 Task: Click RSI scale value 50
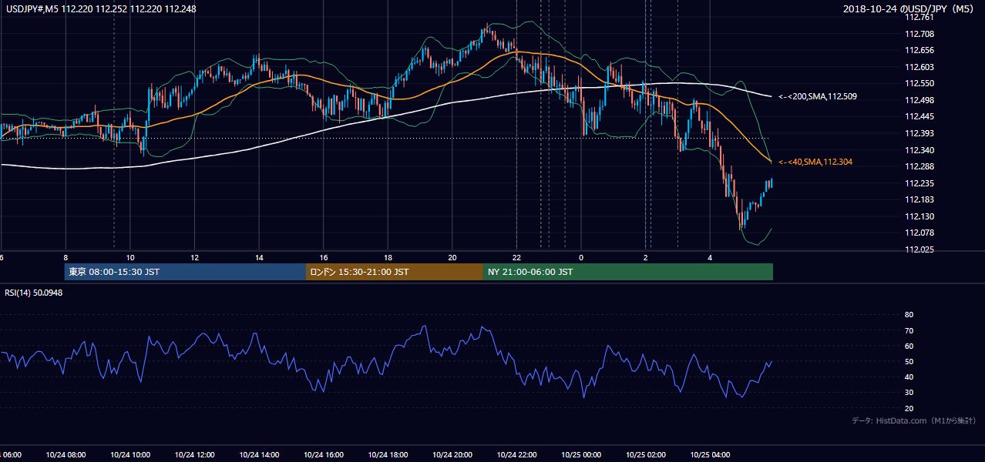coord(909,361)
